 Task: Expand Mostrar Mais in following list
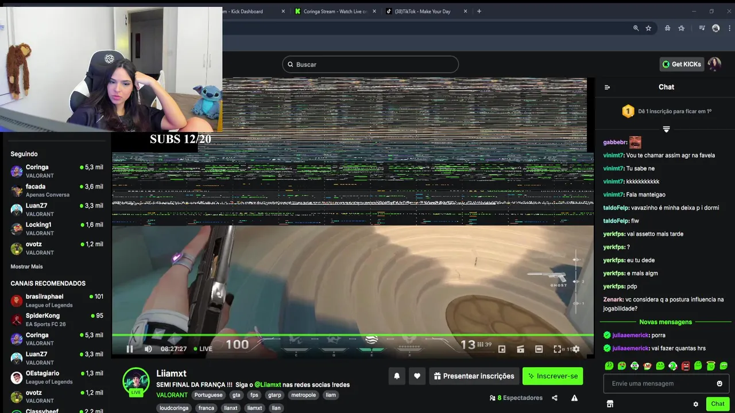[26, 267]
